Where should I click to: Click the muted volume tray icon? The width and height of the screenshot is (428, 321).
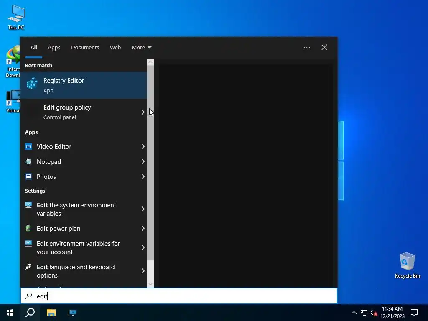(x=374, y=313)
